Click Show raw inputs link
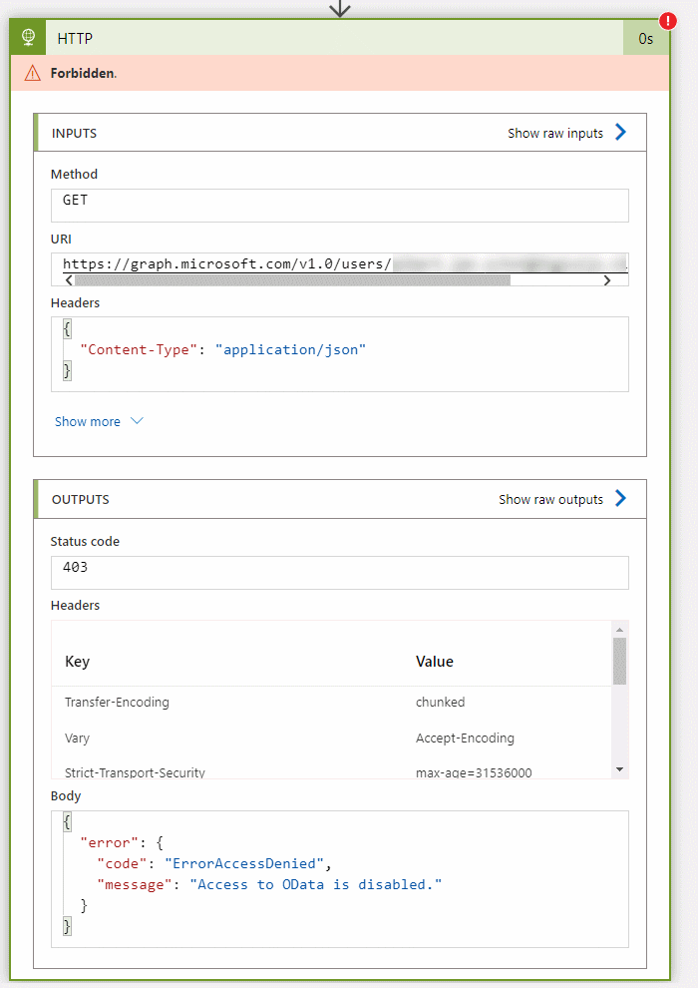Screen dimensions: 698x988 [x=555, y=133]
